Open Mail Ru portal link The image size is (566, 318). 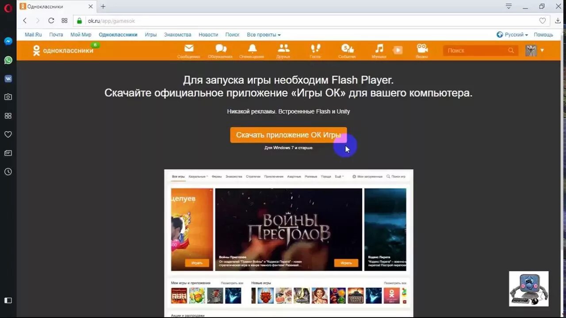33,34
